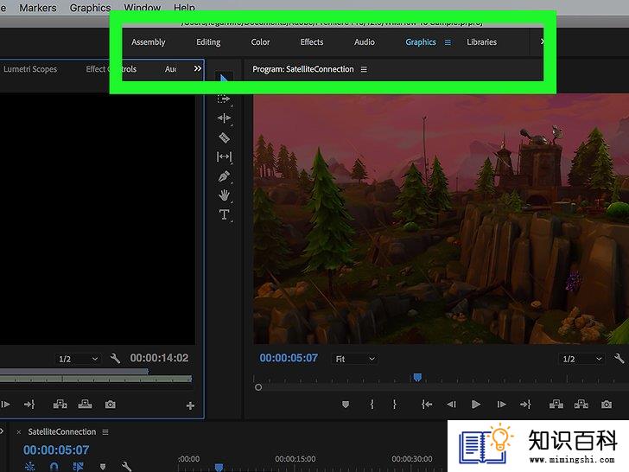629x472 pixels.
Task: Click the timeline ruler playhead
Action: (219, 467)
